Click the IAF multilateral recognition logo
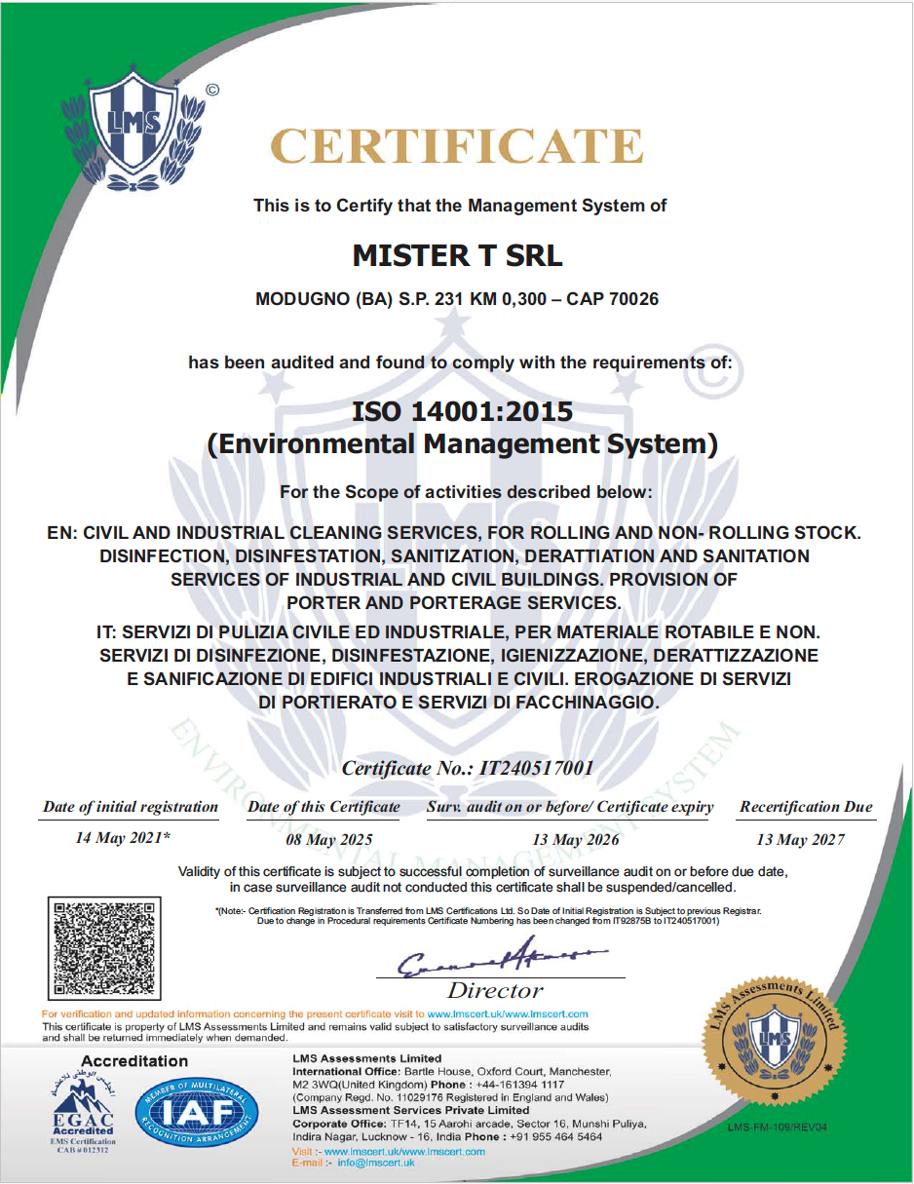 (198, 1113)
